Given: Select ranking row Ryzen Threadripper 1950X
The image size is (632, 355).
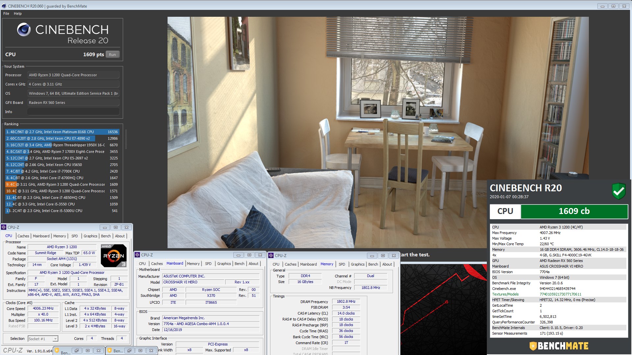Looking at the screenshot, I should 62,145.
